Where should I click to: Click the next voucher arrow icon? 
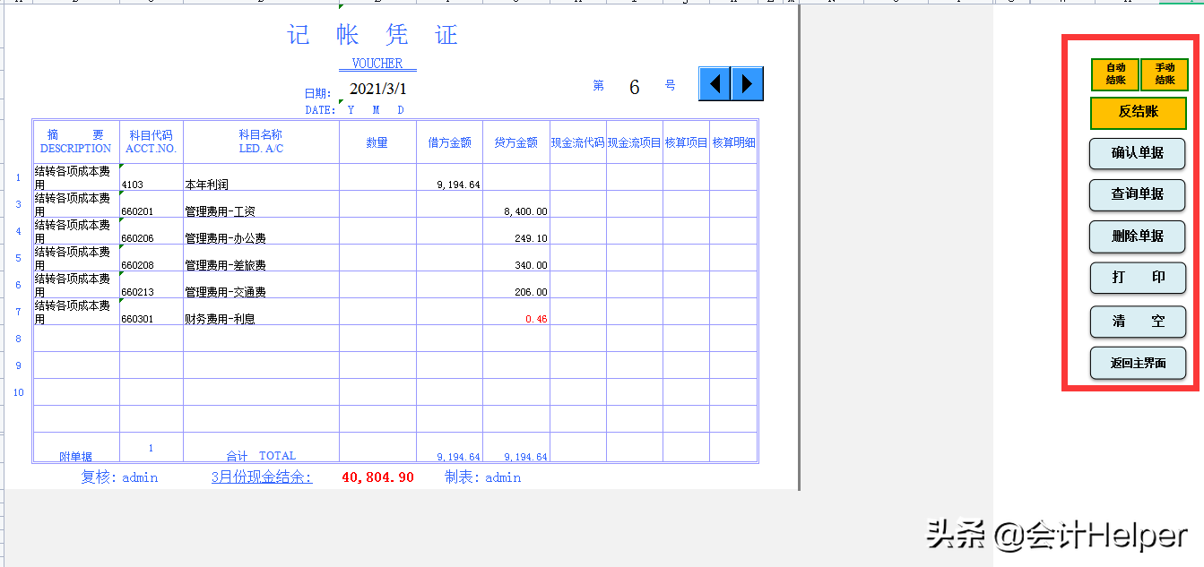point(745,83)
